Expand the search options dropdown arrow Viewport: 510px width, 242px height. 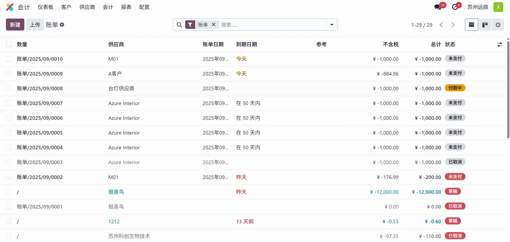tap(332, 25)
